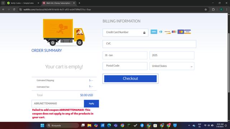
Task: Click the 'Your cart is empty!' message
Action: coord(64,67)
